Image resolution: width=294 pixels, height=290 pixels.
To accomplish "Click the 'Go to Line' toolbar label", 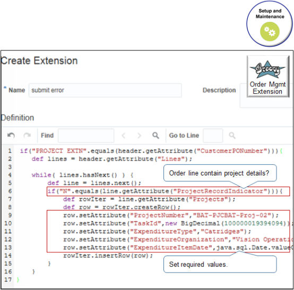I will click(x=184, y=135).
